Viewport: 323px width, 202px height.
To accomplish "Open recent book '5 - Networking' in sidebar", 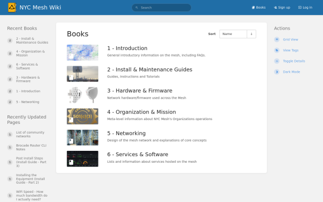I will [27, 102].
